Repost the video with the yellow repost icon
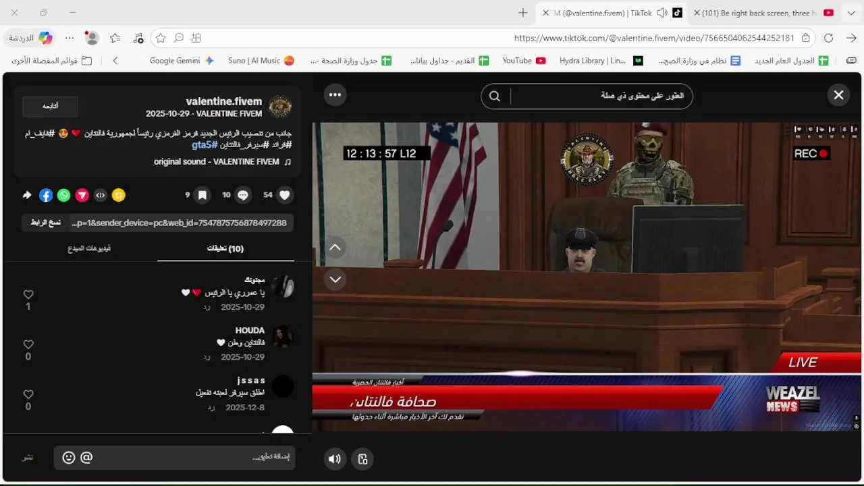The image size is (864, 486). 119,195
